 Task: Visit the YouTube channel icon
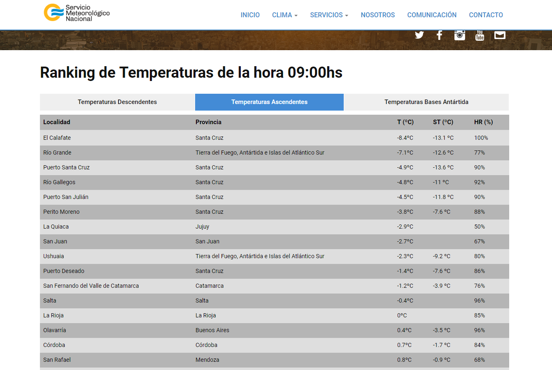(x=480, y=35)
